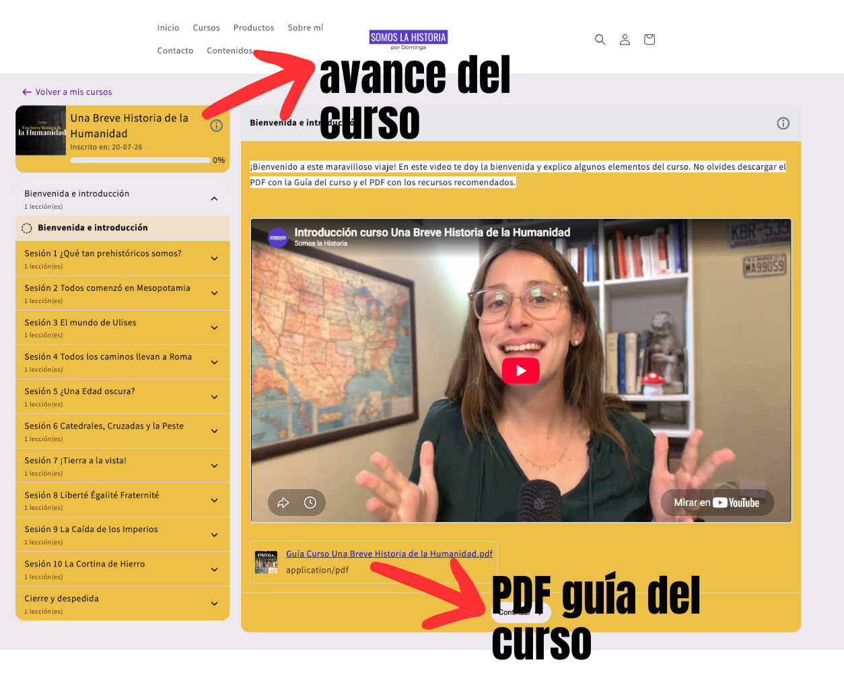The height and width of the screenshot is (683, 844).
Task: Click the video title Introducción curso
Action: click(x=432, y=232)
